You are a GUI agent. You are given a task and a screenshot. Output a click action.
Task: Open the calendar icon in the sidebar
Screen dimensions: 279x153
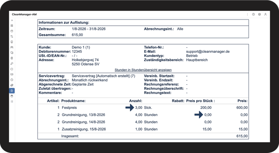[12, 31]
